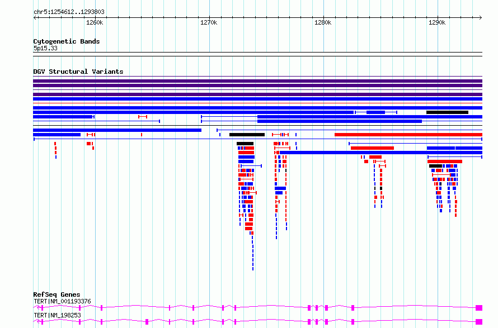Select the thick blue bar ending near 1269k
This screenshot has width=498, height=328.
[117, 130]
